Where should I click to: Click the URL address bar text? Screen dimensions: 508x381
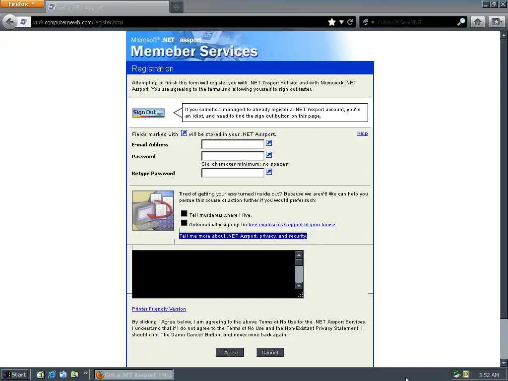(x=78, y=22)
